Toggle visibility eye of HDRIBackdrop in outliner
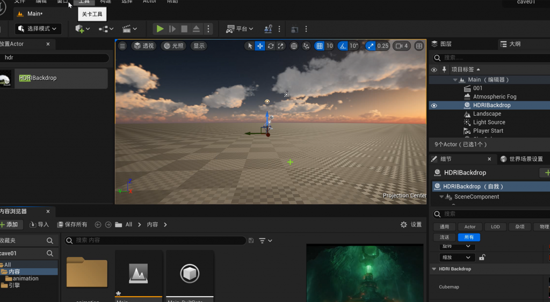This screenshot has width=550, height=302. (434, 105)
